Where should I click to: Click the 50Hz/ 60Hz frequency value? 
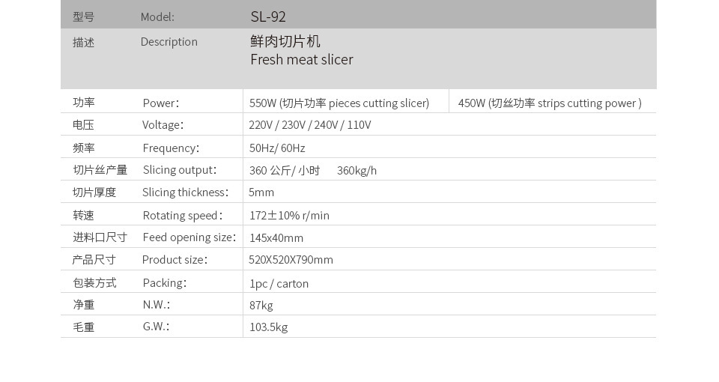coord(277,148)
